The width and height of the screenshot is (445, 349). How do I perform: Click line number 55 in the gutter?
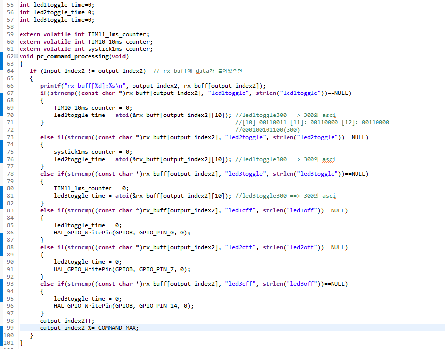point(10,5)
